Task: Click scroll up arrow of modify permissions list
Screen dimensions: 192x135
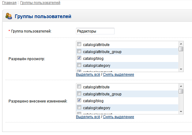Action: click(x=181, y=86)
